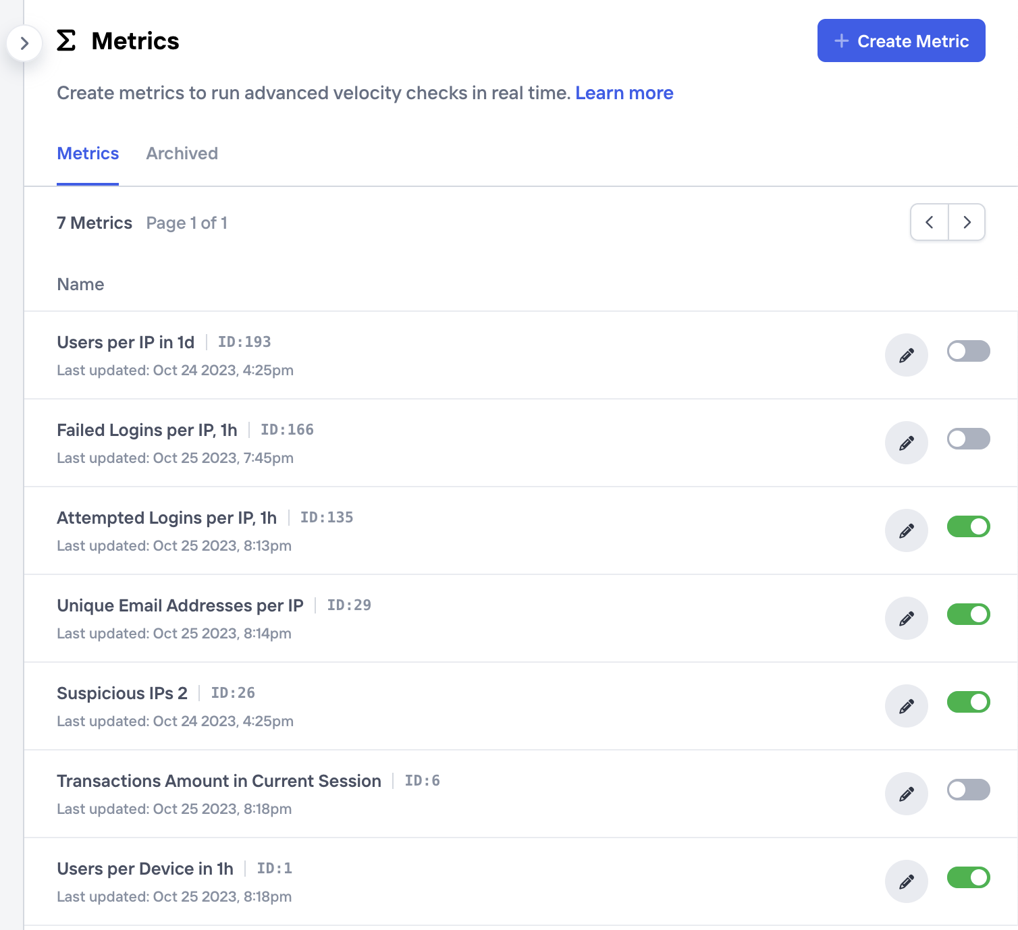Switch to the Archived tab
The image size is (1018, 930).
coord(182,153)
